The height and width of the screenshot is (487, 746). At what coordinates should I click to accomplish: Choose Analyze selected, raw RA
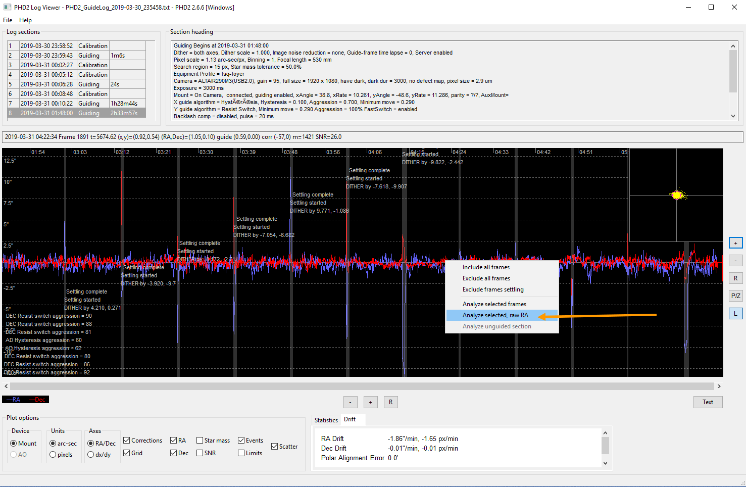[502, 315]
